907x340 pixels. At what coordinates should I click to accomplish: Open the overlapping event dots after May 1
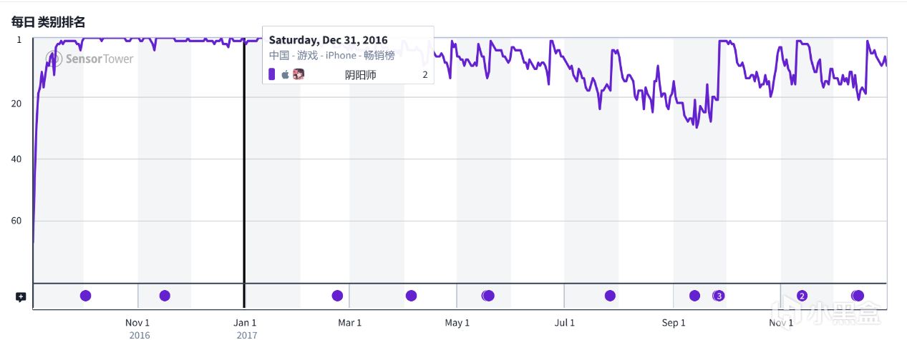tap(488, 296)
